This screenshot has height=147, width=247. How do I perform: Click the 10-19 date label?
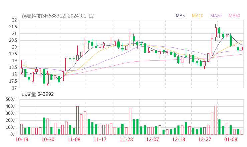pos(22,139)
